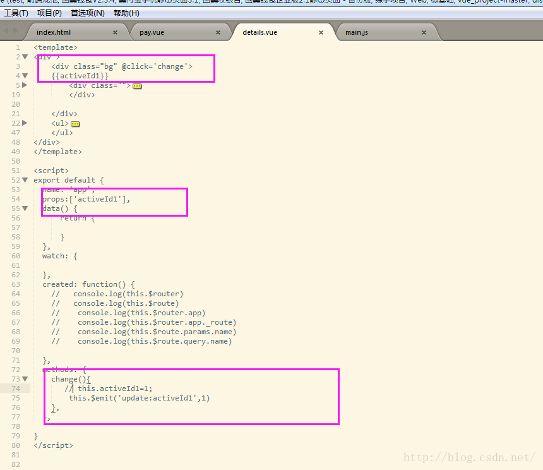Screen dimensions: 543x470
Task: Unfold via yellow marker after ul tag
Action: pyautogui.click(x=76, y=124)
